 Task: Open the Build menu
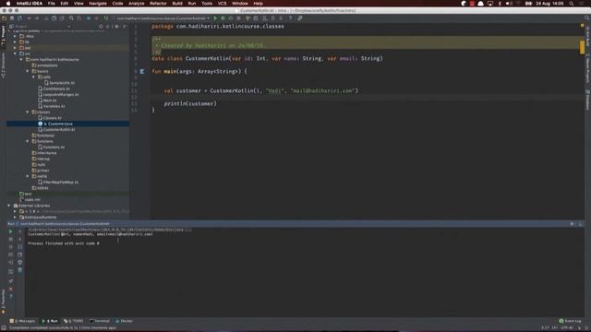(177, 4)
